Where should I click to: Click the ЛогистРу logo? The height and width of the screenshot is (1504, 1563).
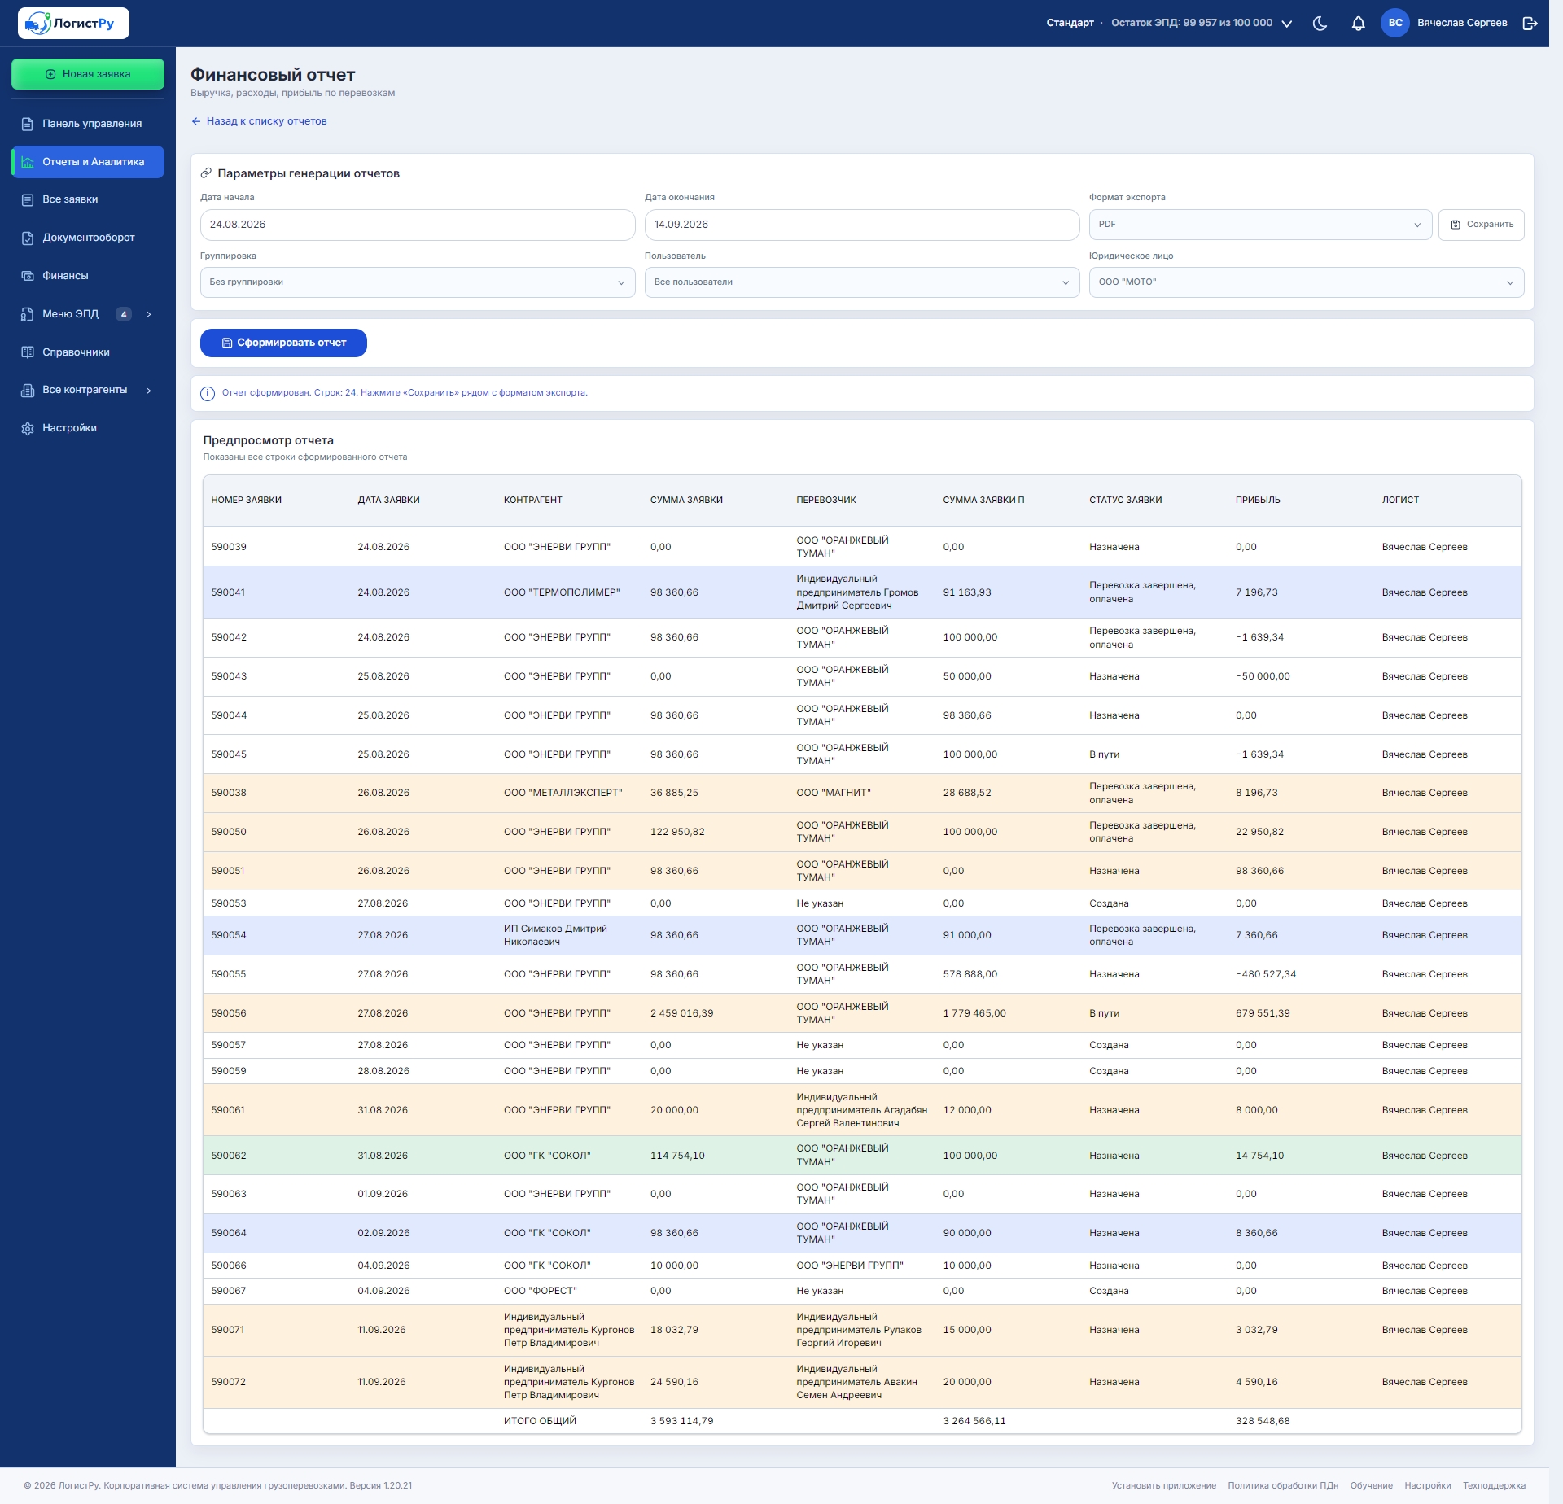(x=73, y=23)
